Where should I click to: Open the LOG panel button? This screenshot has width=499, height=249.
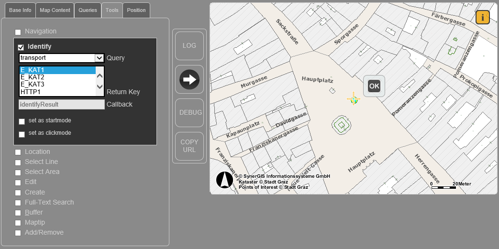point(189,46)
